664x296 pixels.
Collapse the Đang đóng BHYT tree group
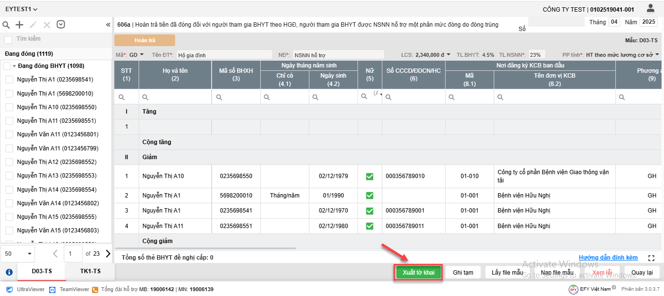click(15, 66)
